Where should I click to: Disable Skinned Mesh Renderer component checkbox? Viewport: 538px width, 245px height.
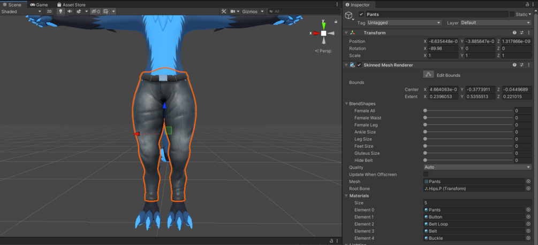click(359, 65)
